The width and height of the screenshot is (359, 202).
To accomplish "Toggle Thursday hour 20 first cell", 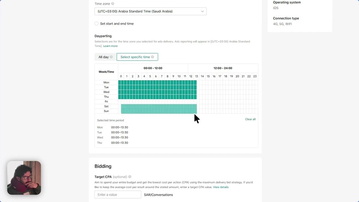I will [x=236, y=97].
